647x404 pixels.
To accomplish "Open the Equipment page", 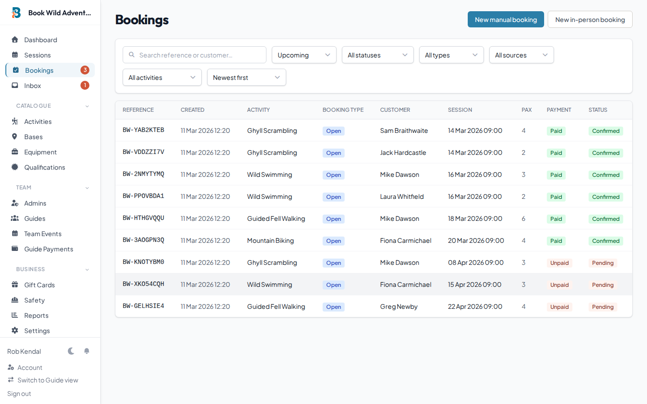I will click(40, 152).
